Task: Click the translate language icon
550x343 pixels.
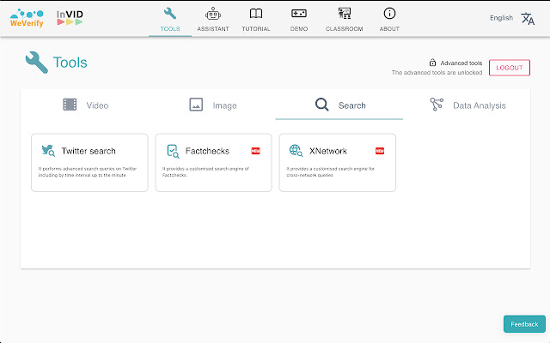Action: (528, 18)
